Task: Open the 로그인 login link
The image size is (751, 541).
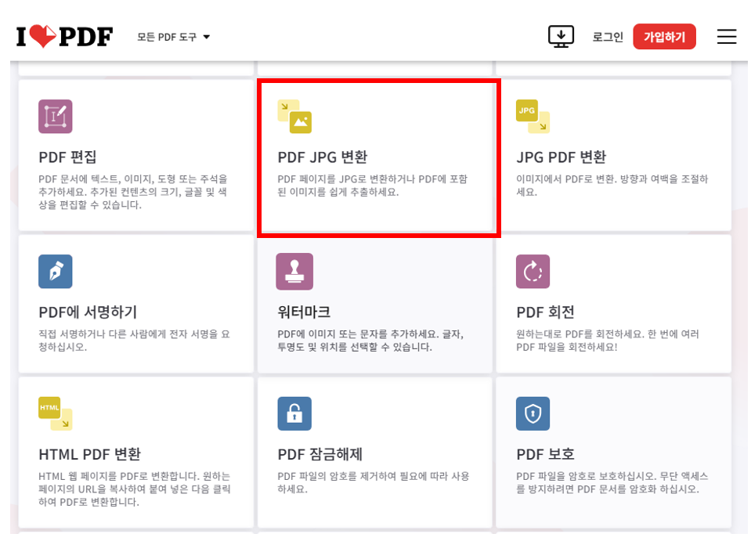Action: (607, 36)
